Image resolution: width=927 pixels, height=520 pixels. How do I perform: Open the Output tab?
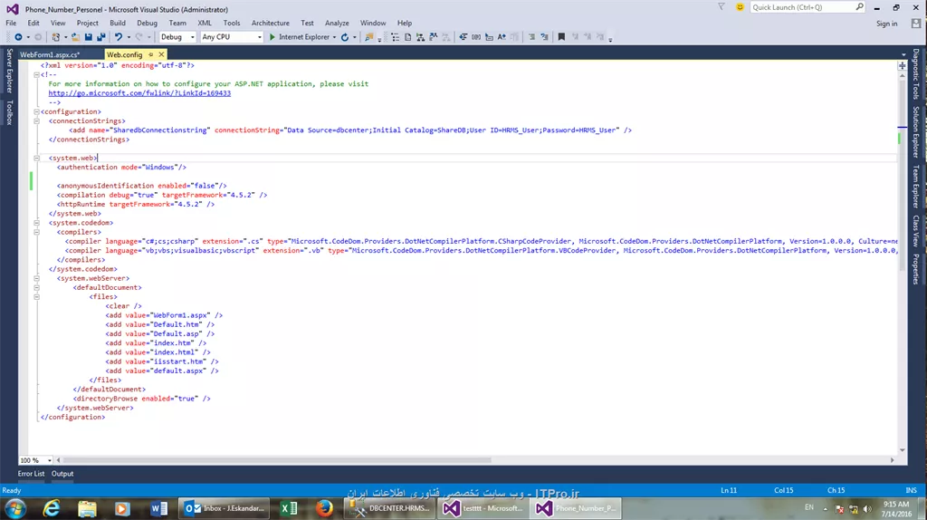point(62,474)
